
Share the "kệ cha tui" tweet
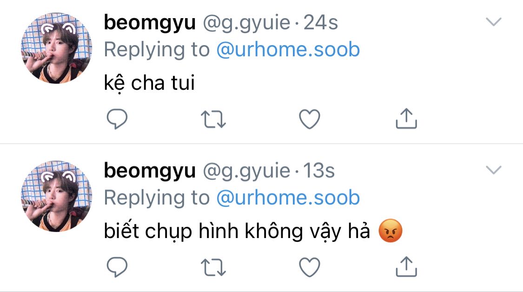(x=406, y=119)
